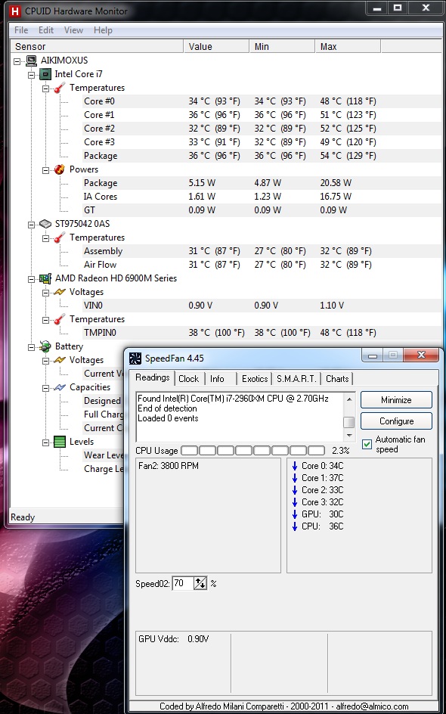Click the Sensor column header
Image resolution: width=446 pixels, height=714 pixels.
(x=97, y=46)
